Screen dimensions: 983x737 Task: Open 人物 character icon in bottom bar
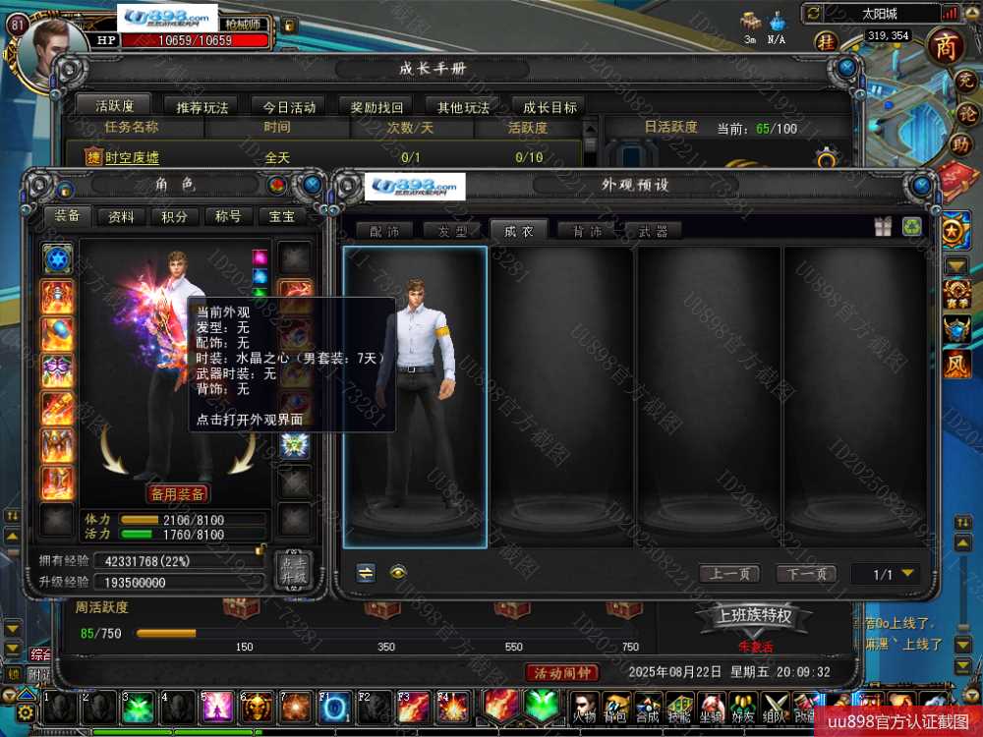click(584, 707)
